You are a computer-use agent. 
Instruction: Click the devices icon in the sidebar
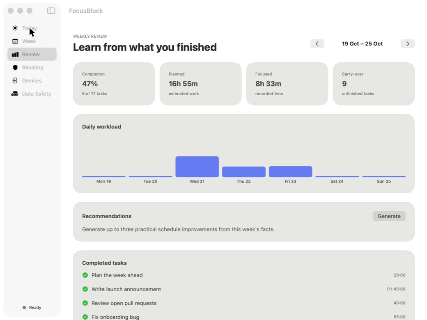pyautogui.click(x=15, y=80)
